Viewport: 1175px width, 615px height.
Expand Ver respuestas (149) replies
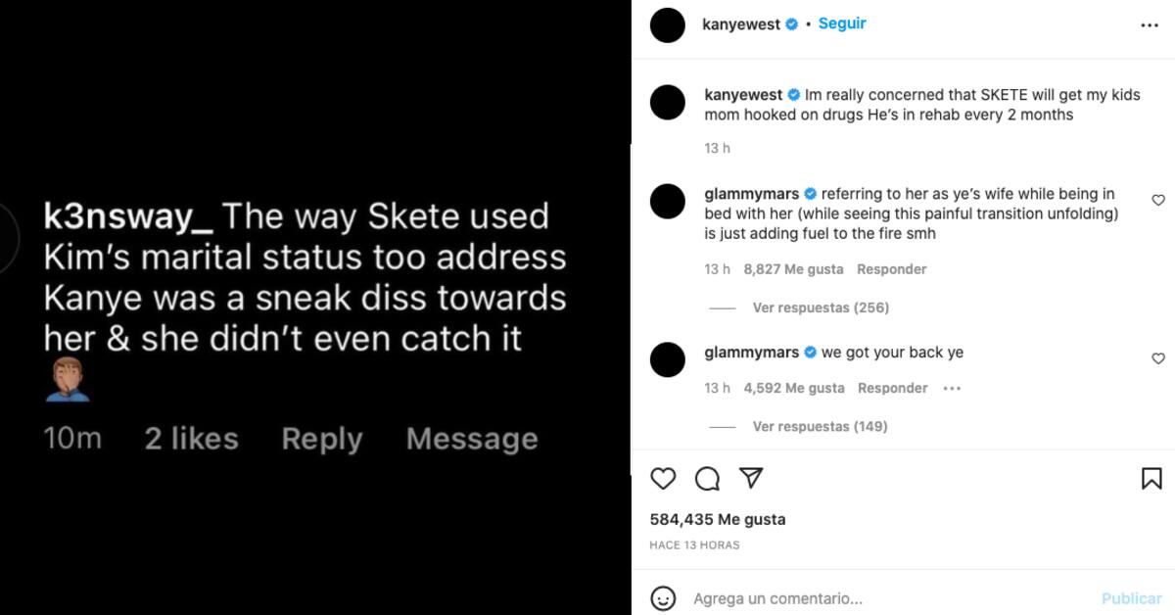tap(821, 426)
